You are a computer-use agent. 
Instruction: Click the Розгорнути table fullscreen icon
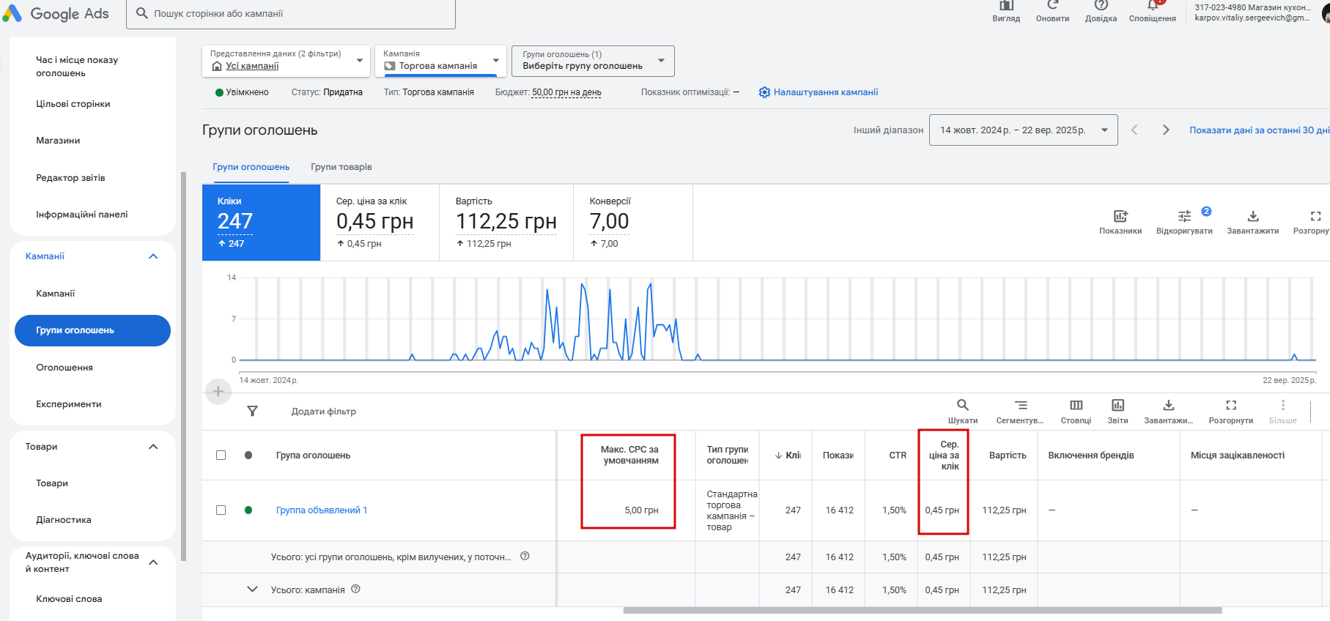[x=1231, y=405]
